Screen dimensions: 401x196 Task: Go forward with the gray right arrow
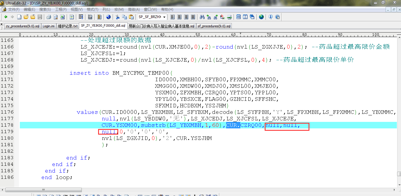click(x=12, y=17)
